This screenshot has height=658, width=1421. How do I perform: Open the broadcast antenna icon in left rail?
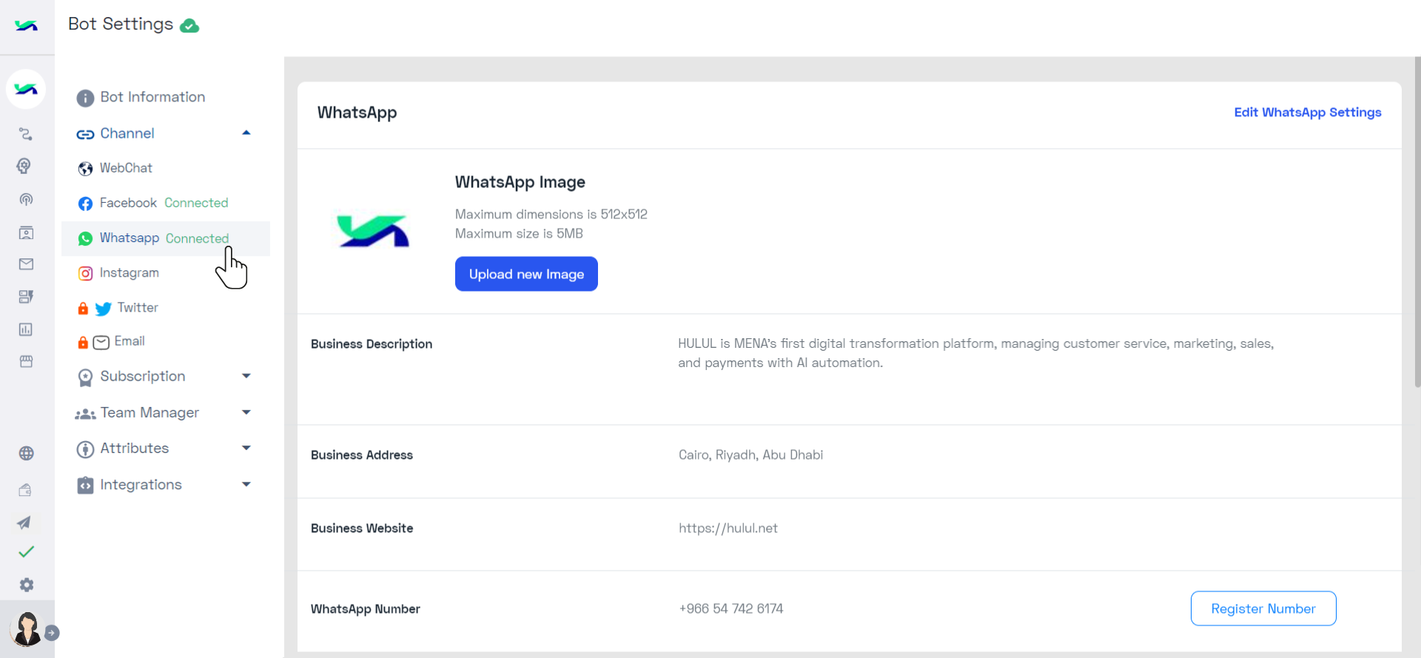26,199
